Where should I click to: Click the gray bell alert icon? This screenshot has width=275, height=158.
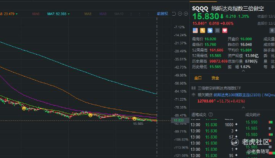[272, 31]
